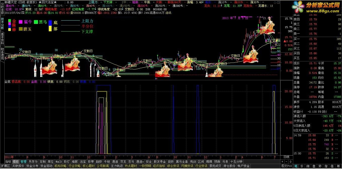Click the 上阻力 legend label
Viewport: 342px width, 169px height.
point(87,21)
